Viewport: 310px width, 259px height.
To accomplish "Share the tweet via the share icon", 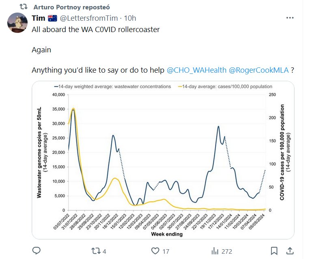I will (290, 251).
